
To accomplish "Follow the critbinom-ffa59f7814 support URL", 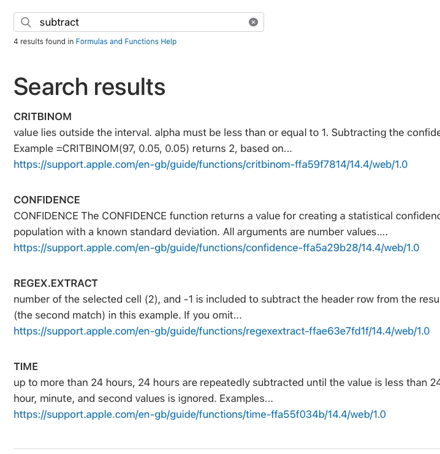I will coord(210,164).
